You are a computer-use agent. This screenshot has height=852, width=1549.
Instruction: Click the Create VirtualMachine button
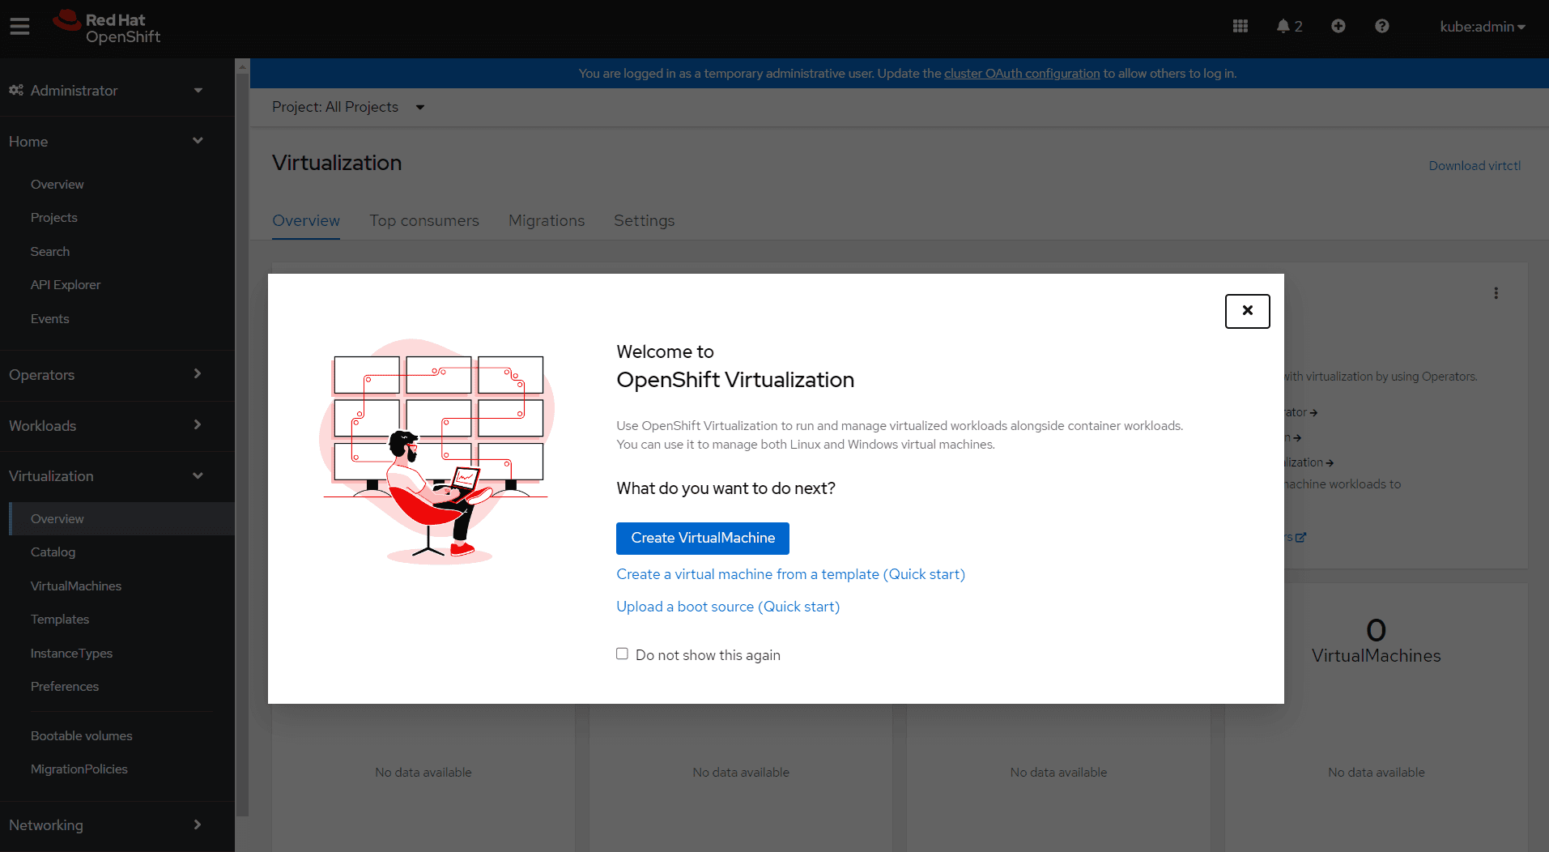(x=703, y=538)
